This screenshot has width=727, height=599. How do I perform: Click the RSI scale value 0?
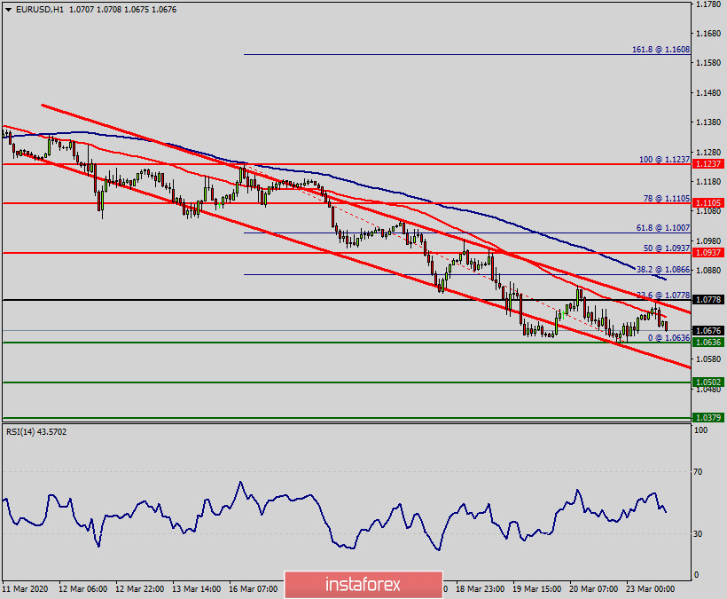(696, 575)
